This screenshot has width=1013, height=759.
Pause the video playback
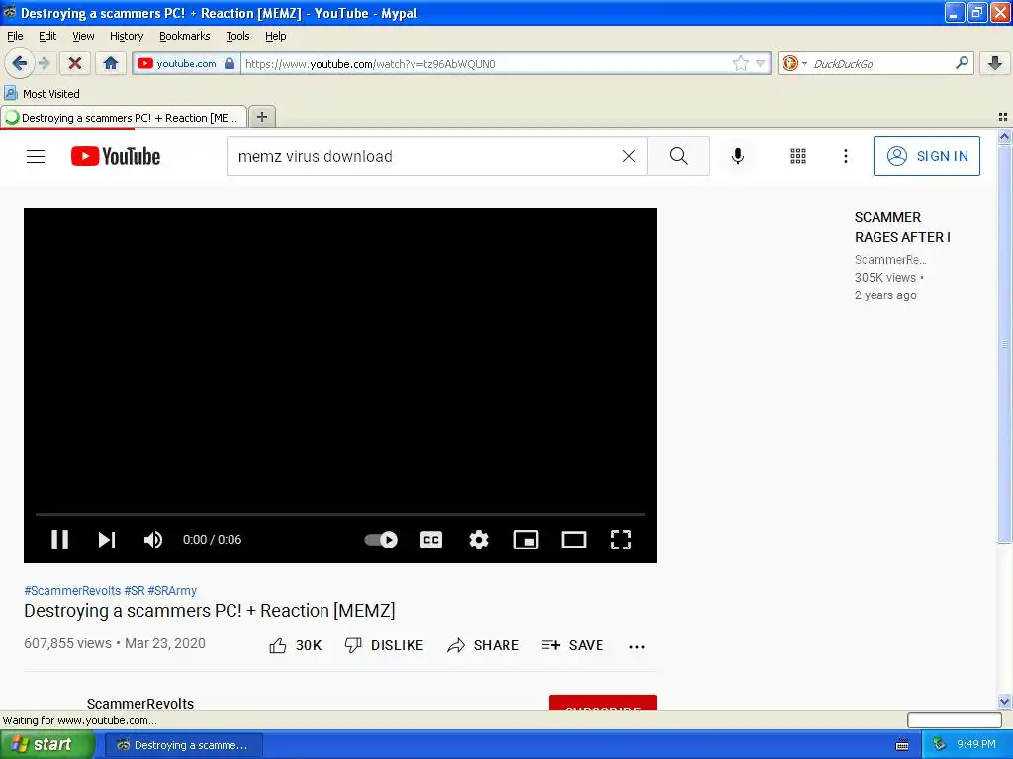pyautogui.click(x=60, y=539)
